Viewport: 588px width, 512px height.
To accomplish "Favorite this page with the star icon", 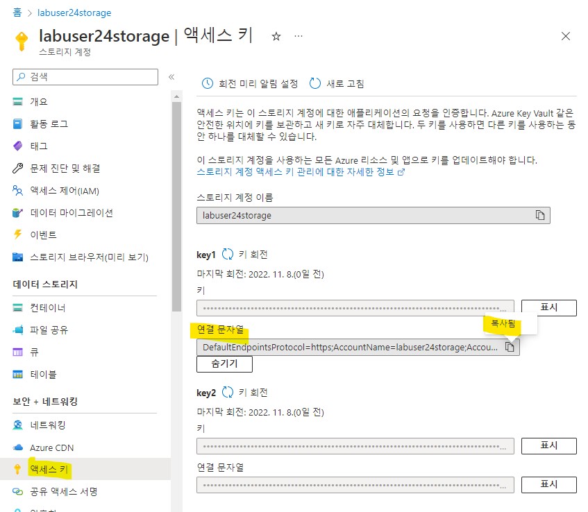I will tap(276, 36).
